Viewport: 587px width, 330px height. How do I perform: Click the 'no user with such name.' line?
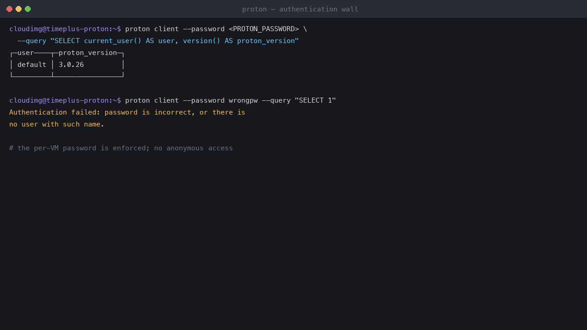(x=57, y=124)
